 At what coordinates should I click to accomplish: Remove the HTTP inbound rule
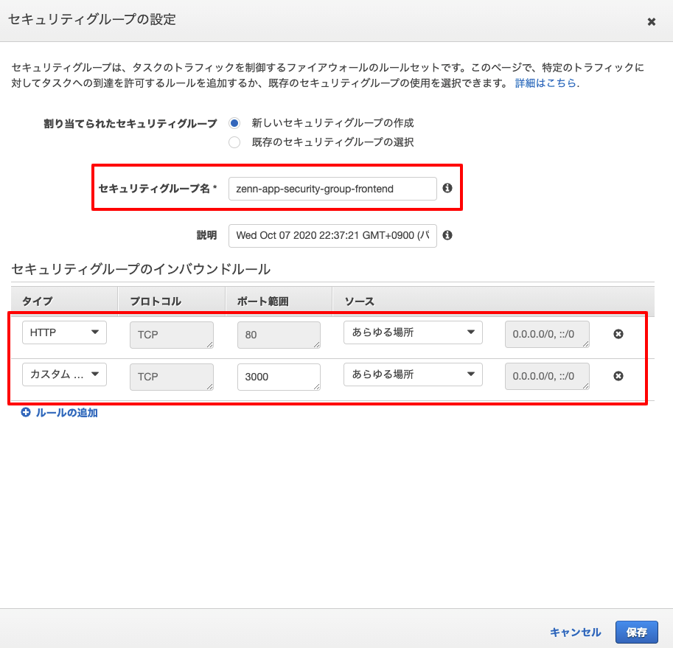(618, 334)
